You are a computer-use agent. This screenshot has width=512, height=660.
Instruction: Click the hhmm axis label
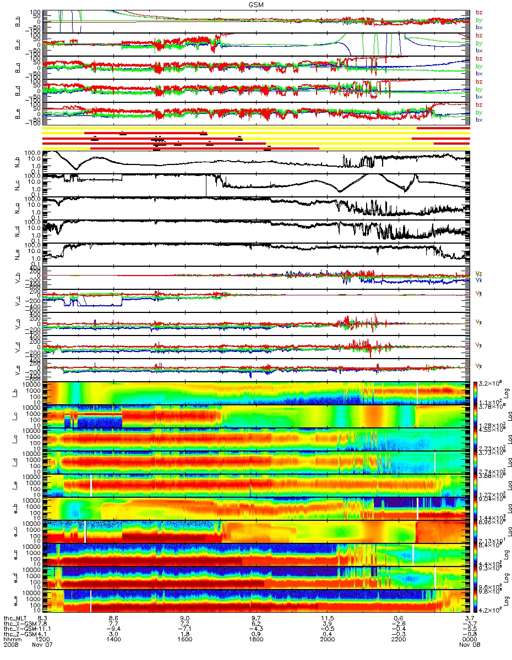pyautogui.click(x=12, y=640)
